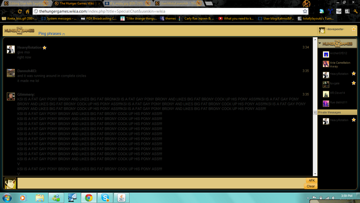Bookmark page with the address bar star

tap(305, 11)
